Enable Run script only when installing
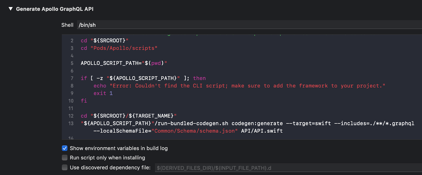 [x=65, y=158]
